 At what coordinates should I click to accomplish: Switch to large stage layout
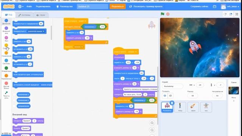click(x=231, y=14)
